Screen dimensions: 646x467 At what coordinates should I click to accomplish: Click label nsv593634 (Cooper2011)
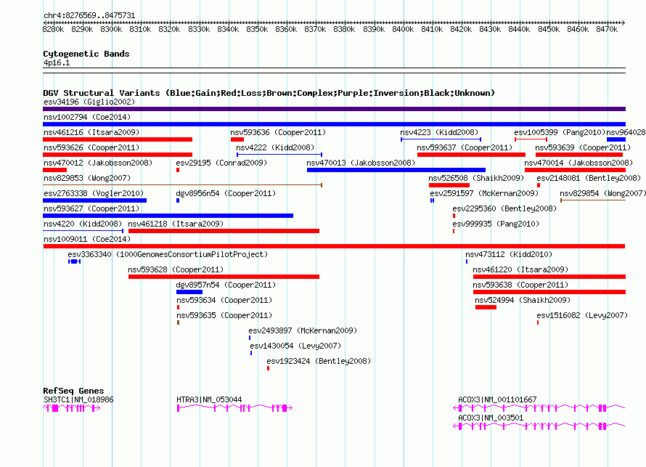click(224, 300)
